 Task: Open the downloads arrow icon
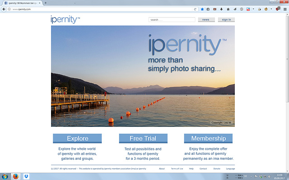pyautogui.click(x=221, y=9)
